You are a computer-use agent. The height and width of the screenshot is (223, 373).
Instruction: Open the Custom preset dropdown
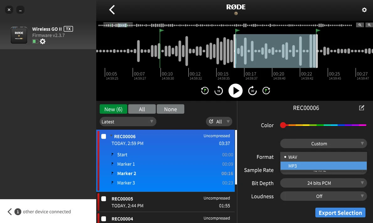pyautogui.click(x=323, y=143)
